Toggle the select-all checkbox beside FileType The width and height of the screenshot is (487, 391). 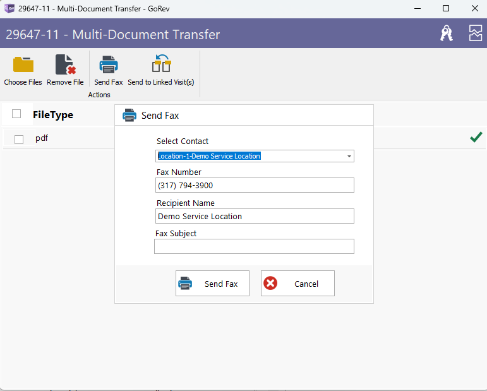click(x=16, y=114)
